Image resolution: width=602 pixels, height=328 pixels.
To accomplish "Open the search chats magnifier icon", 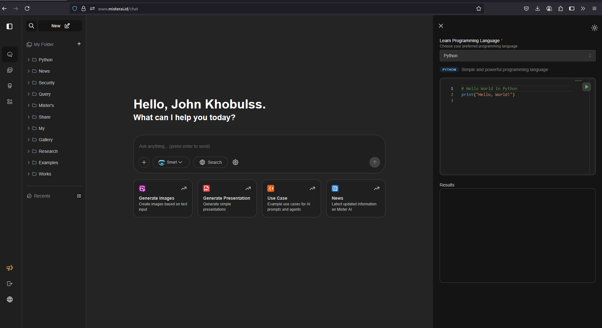I will pos(32,26).
